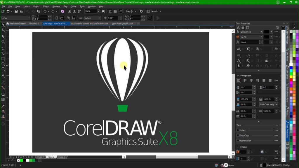Click the Save icon in the toolbar
Viewport: 299px width, 168px height.
tap(16, 11)
